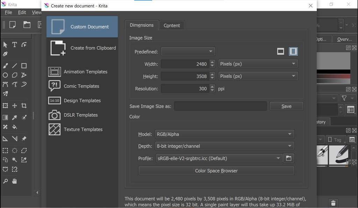The height and width of the screenshot is (208, 358).
Task: Select the Gradient tool
Action: pos(5,117)
